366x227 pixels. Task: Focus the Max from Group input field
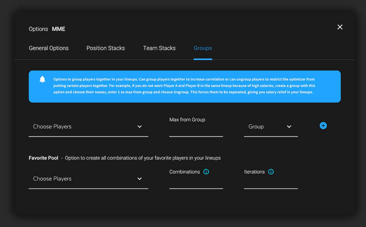196,131
